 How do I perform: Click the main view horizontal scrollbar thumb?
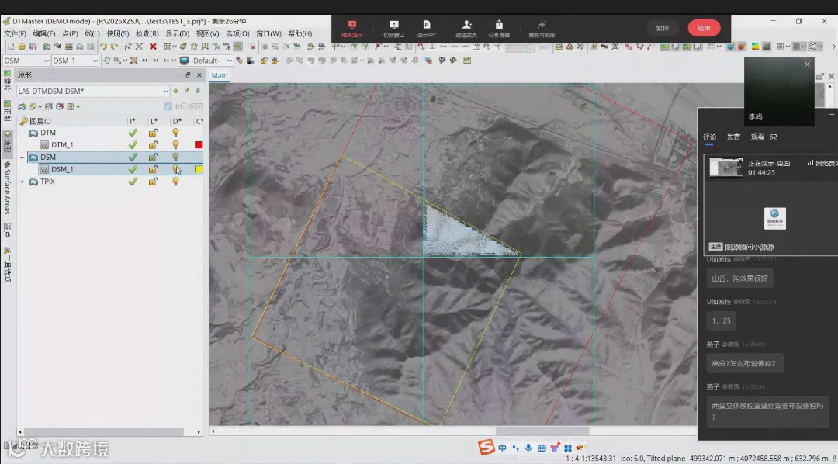[x=542, y=431]
